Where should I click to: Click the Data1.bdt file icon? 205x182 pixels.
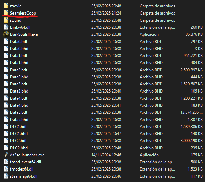[x=6, y=56]
